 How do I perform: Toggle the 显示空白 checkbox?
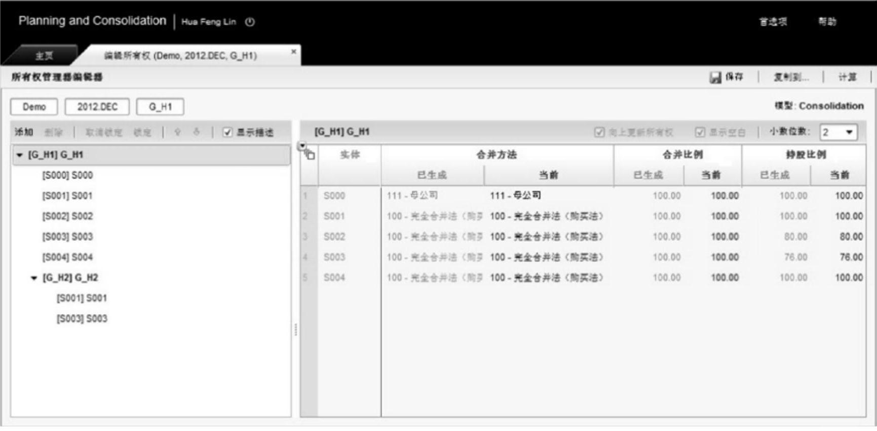[x=700, y=132]
